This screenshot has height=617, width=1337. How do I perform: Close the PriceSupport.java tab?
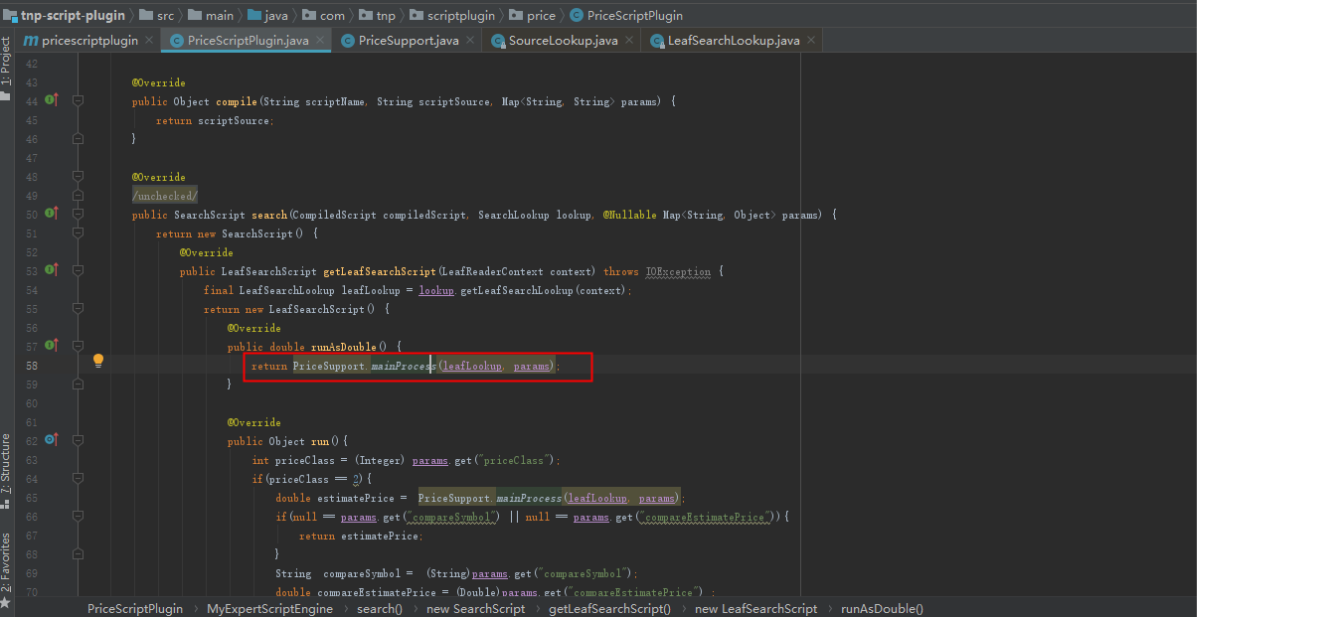coord(470,41)
